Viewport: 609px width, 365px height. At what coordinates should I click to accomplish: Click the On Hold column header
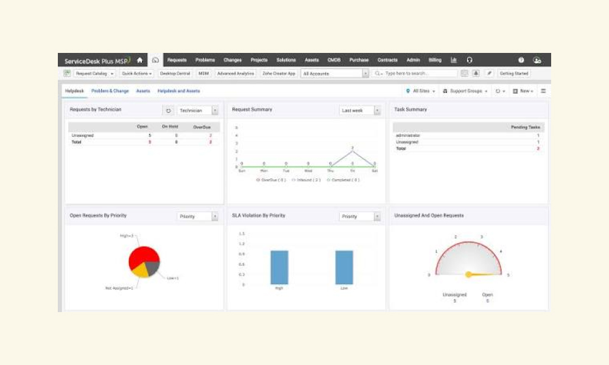pos(170,127)
